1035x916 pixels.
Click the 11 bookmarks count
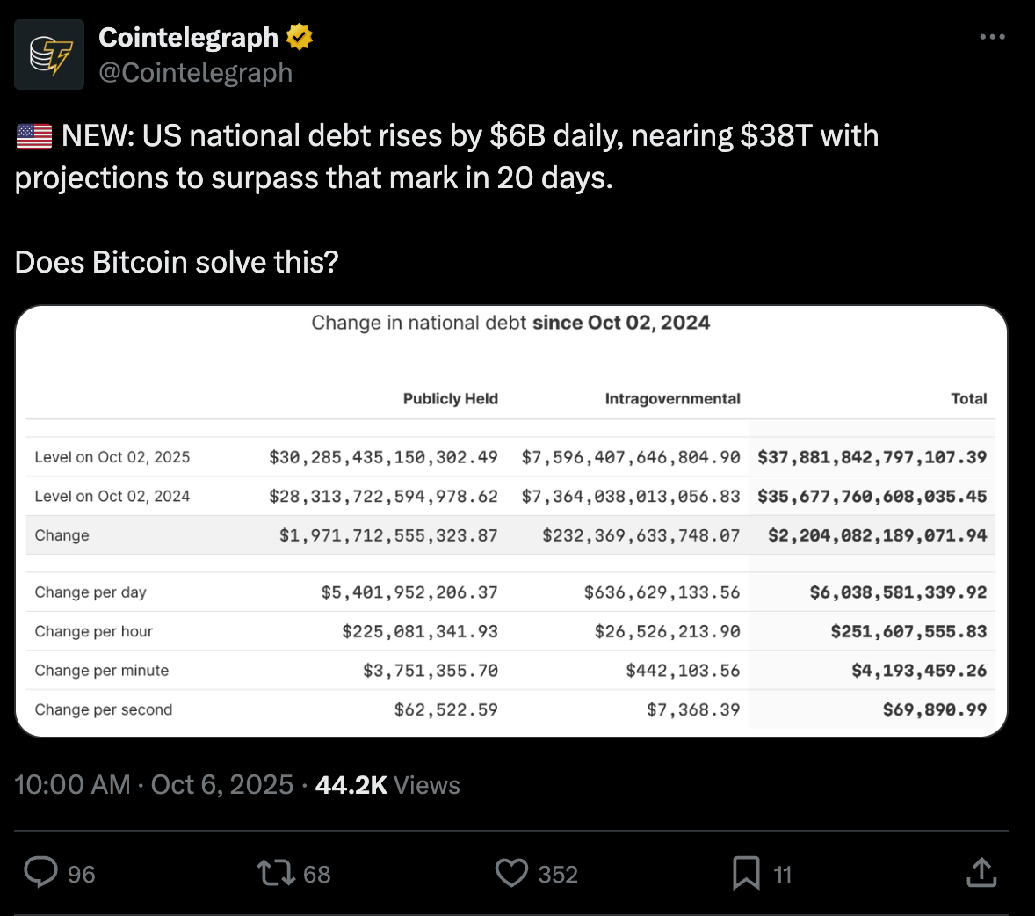(782, 874)
